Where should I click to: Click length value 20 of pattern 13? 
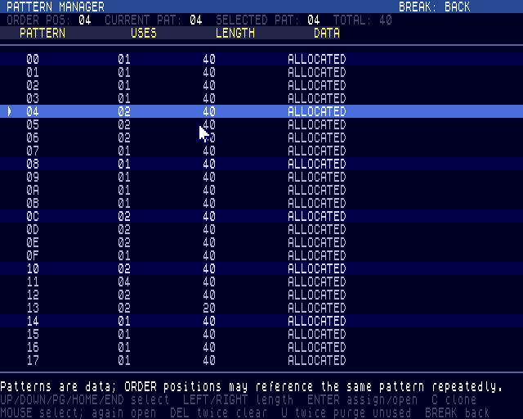[x=209, y=308]
